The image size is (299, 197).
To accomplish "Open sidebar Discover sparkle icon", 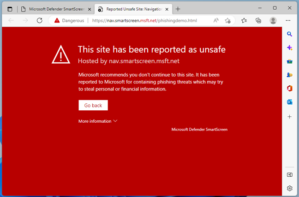I will pyautogui.click(x=289, y=48).
